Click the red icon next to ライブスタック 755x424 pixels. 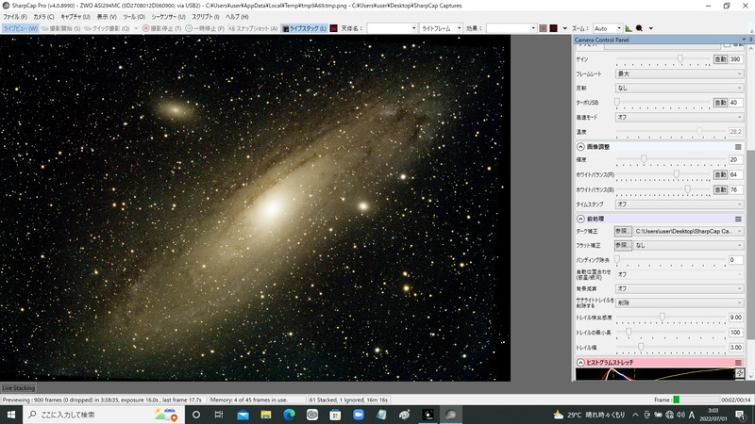click(334, 28)
